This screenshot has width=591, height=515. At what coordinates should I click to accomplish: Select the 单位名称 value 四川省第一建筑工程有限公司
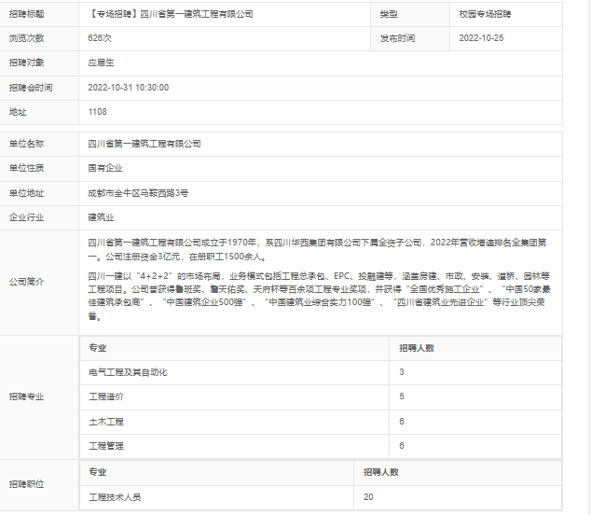coord(144,144)
